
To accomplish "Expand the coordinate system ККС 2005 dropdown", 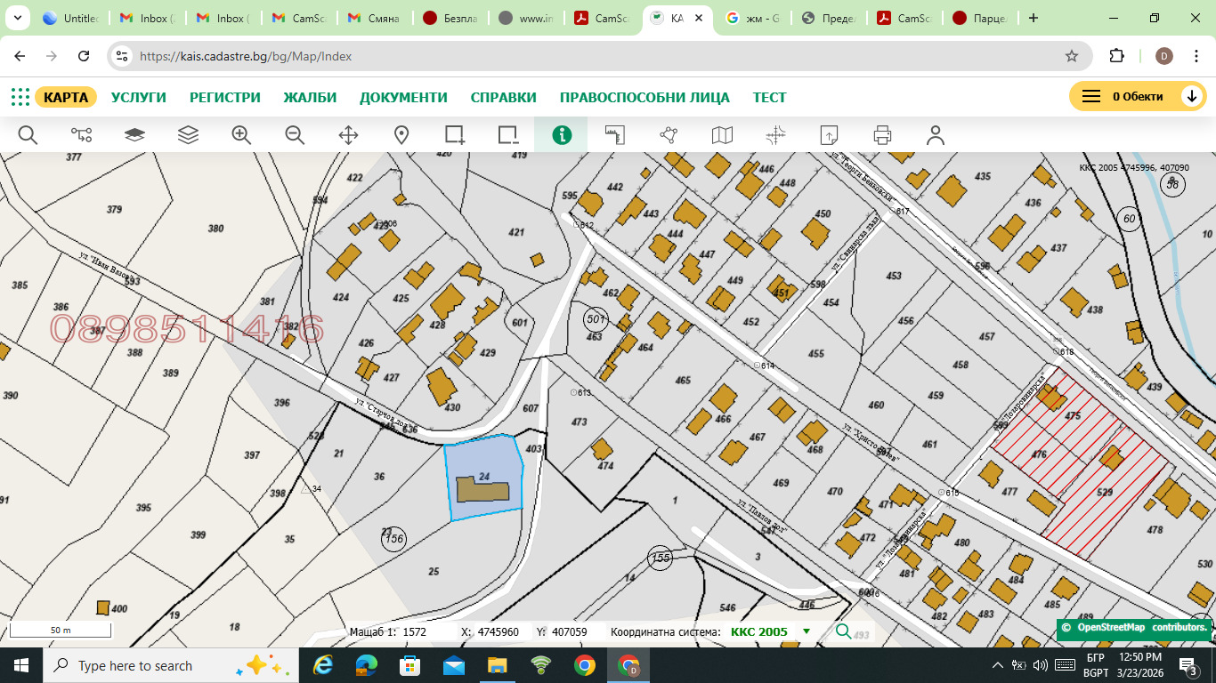I will [x=807, y=632].
